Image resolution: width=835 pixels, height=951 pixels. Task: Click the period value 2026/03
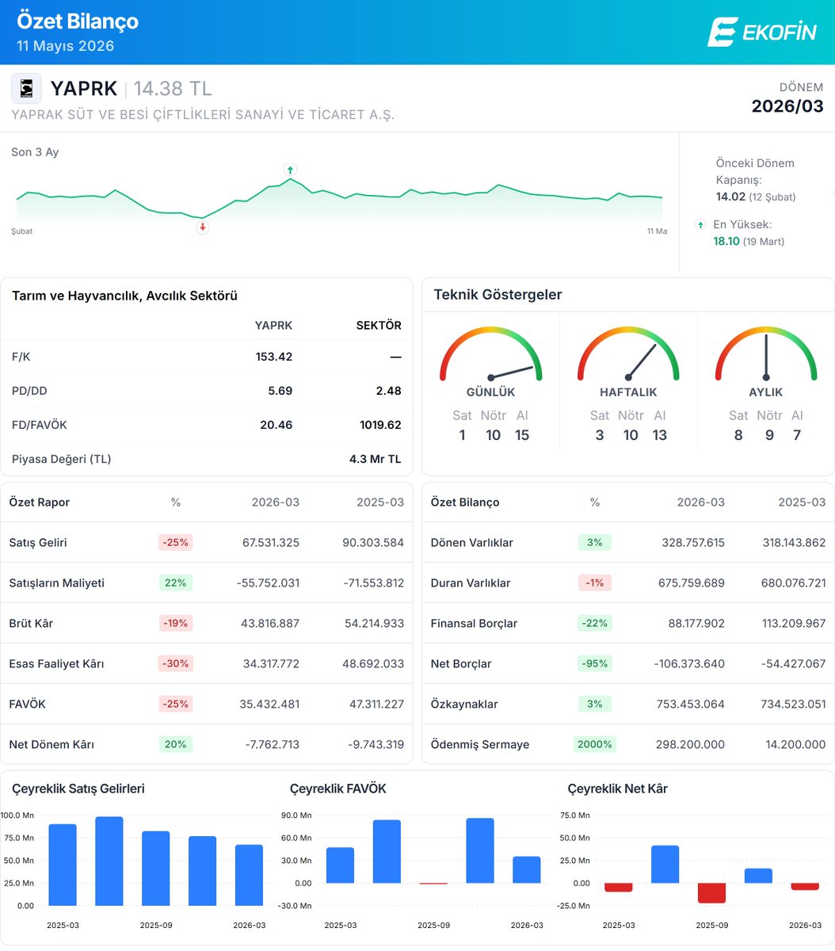pos(787,106)
